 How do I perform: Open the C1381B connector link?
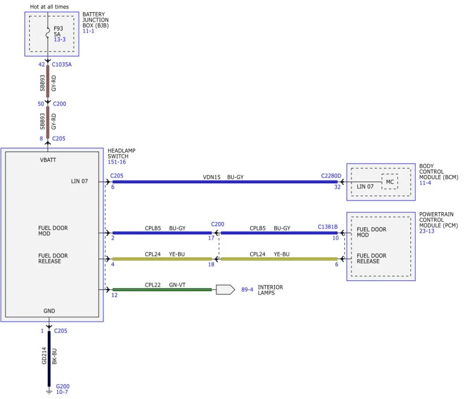(328, 227)
